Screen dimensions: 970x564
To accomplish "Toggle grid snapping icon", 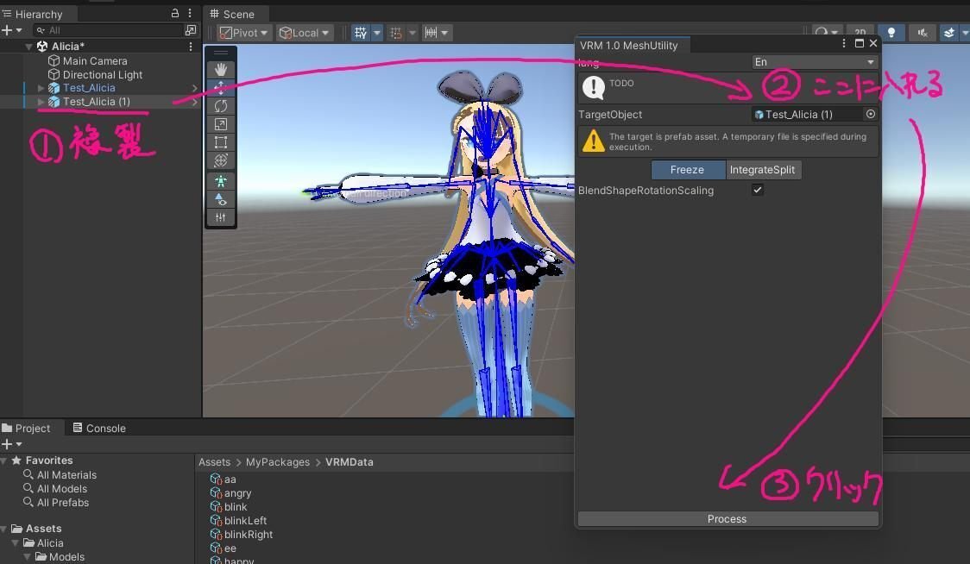I will (x=396, y=33).
